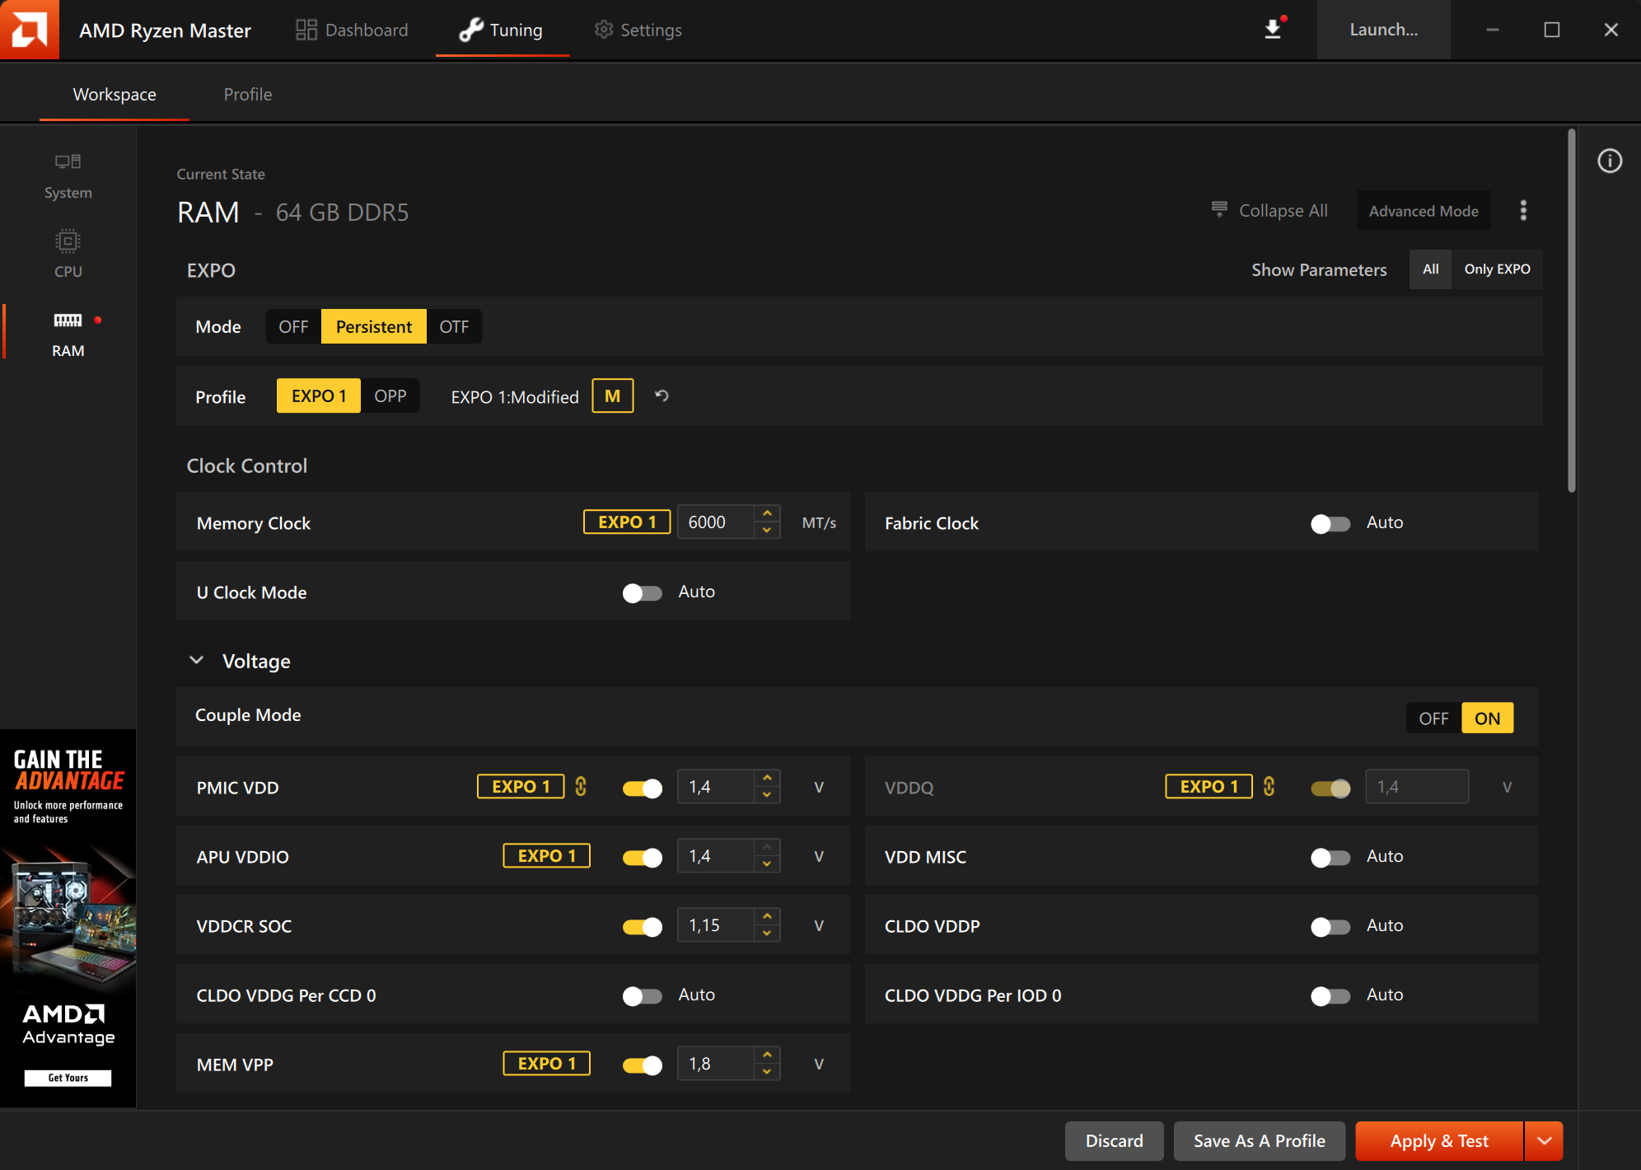
Task: Open the Apply & Test dropdown arrow
Action: [1544, 1141]
